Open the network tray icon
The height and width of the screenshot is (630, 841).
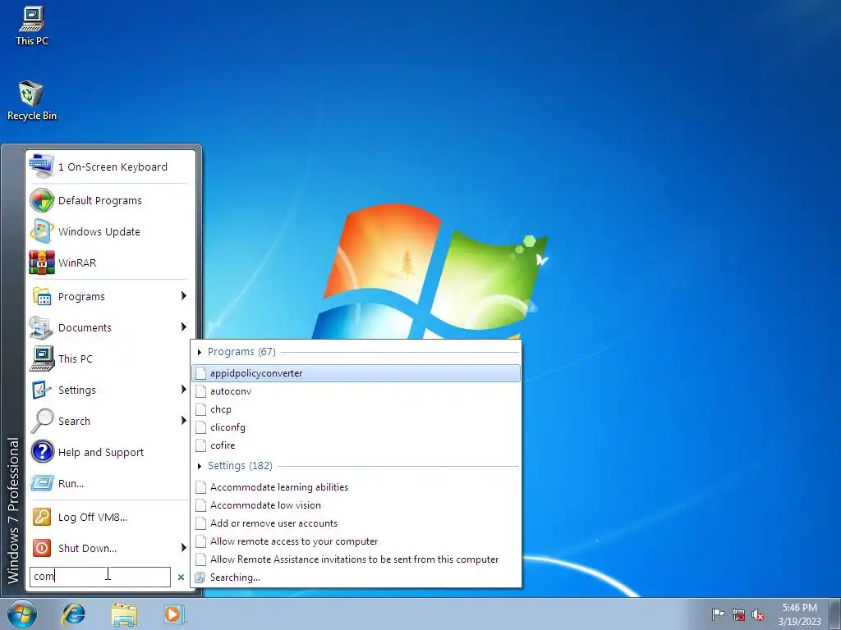[738, 614]
